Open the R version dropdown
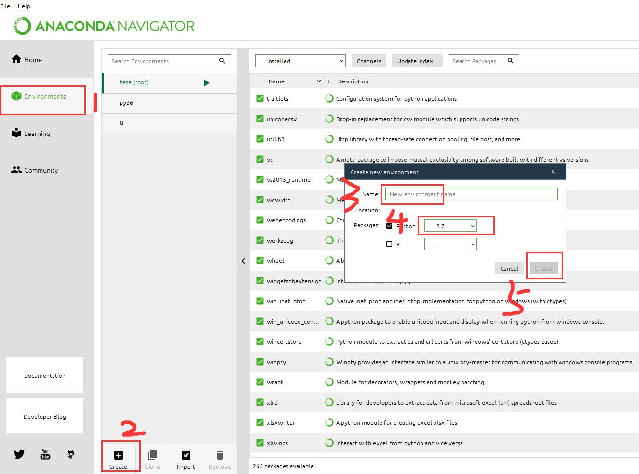Screen dimensions: 639x474 [x=450, y=244]
